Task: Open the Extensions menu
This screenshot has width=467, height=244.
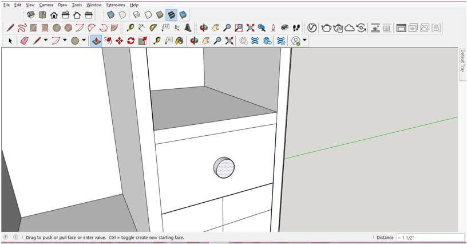Action: point(115,5)
